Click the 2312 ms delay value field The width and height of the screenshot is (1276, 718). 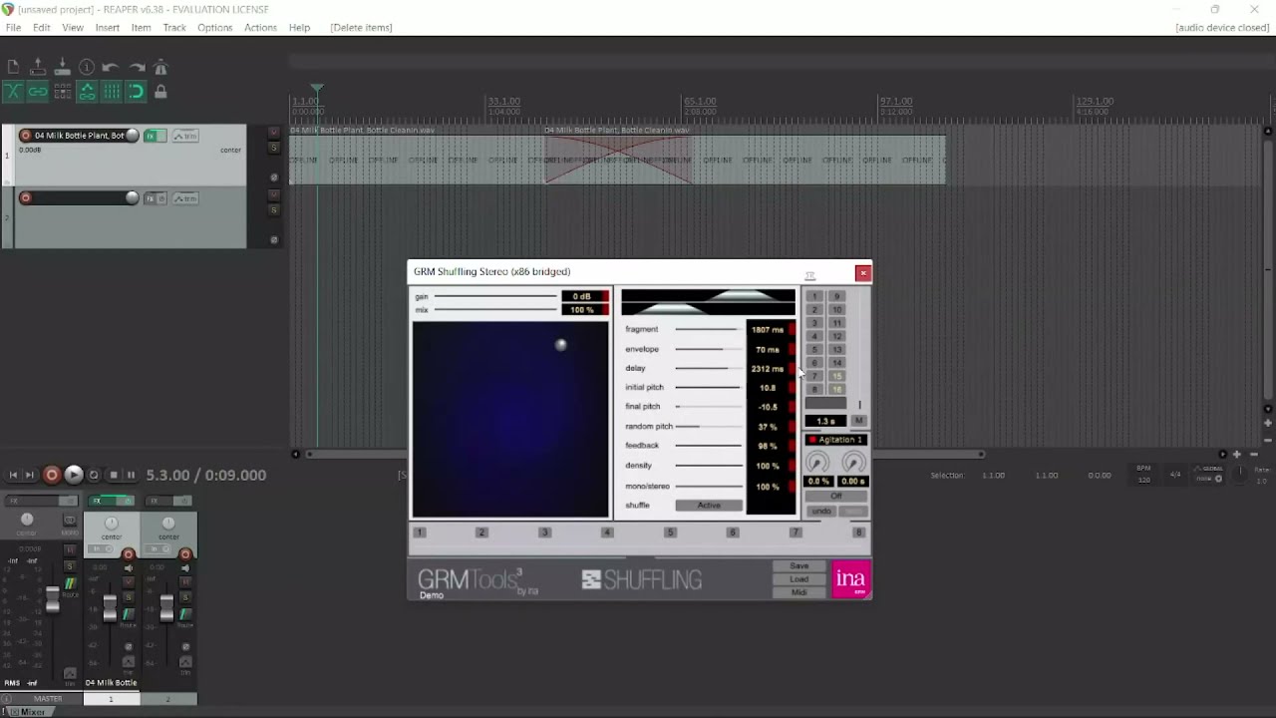(x=767, y=368)
